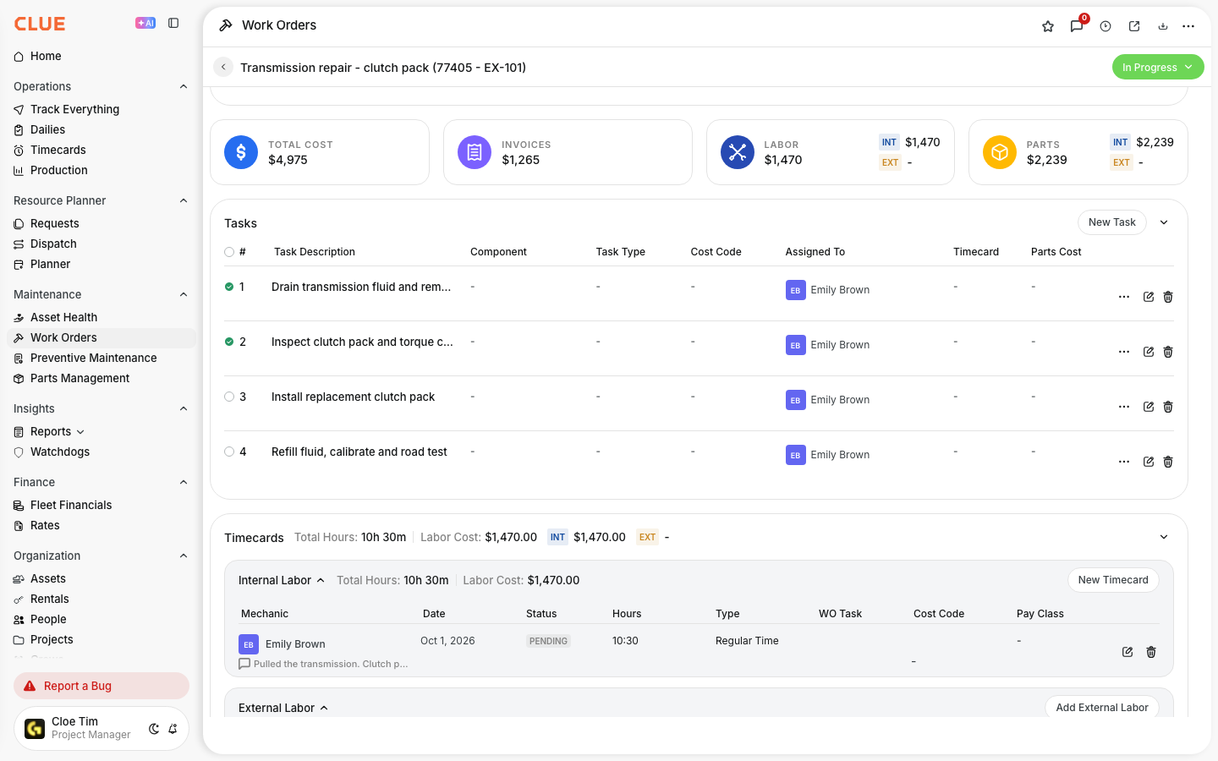Image resolution: width=1218 pixels, height=761 pixels.
Task: Click the Labor tools icon
Action: (738, 152)
